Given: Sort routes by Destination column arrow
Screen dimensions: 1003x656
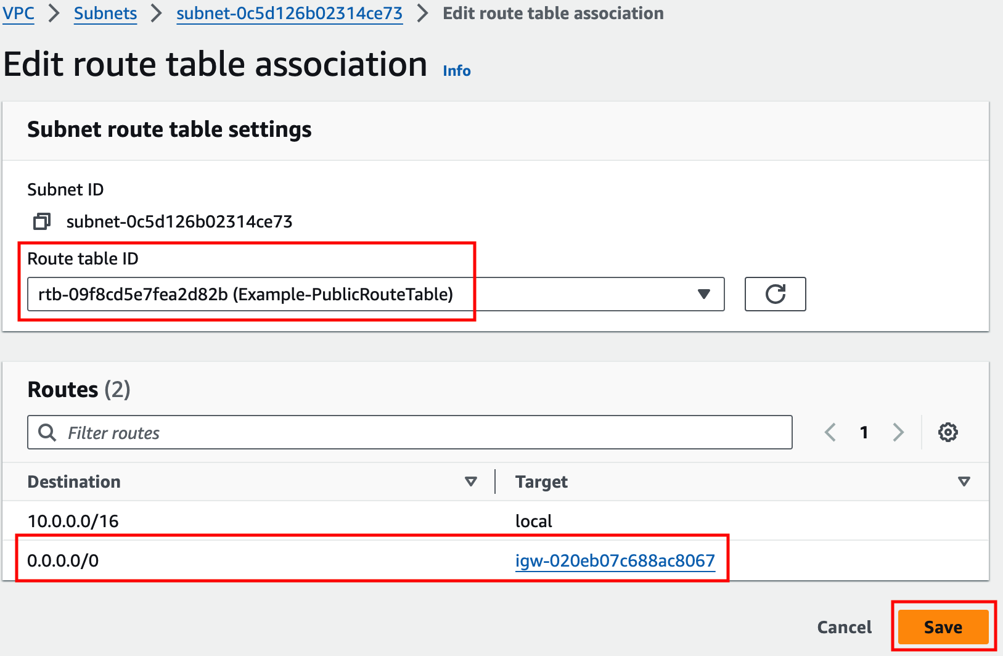Looking at the screenshot, I should (x=471, y=482).
